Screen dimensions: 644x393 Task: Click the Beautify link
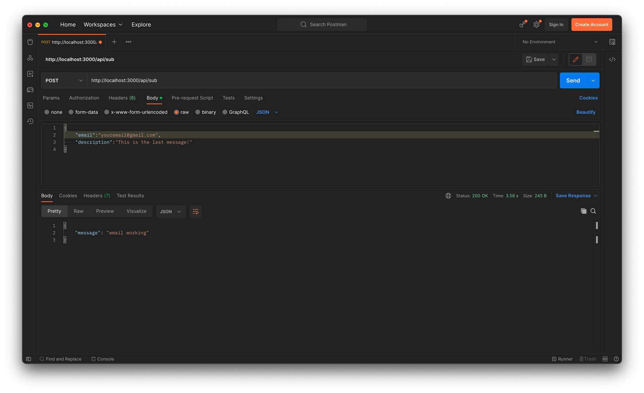pos(586,112)
